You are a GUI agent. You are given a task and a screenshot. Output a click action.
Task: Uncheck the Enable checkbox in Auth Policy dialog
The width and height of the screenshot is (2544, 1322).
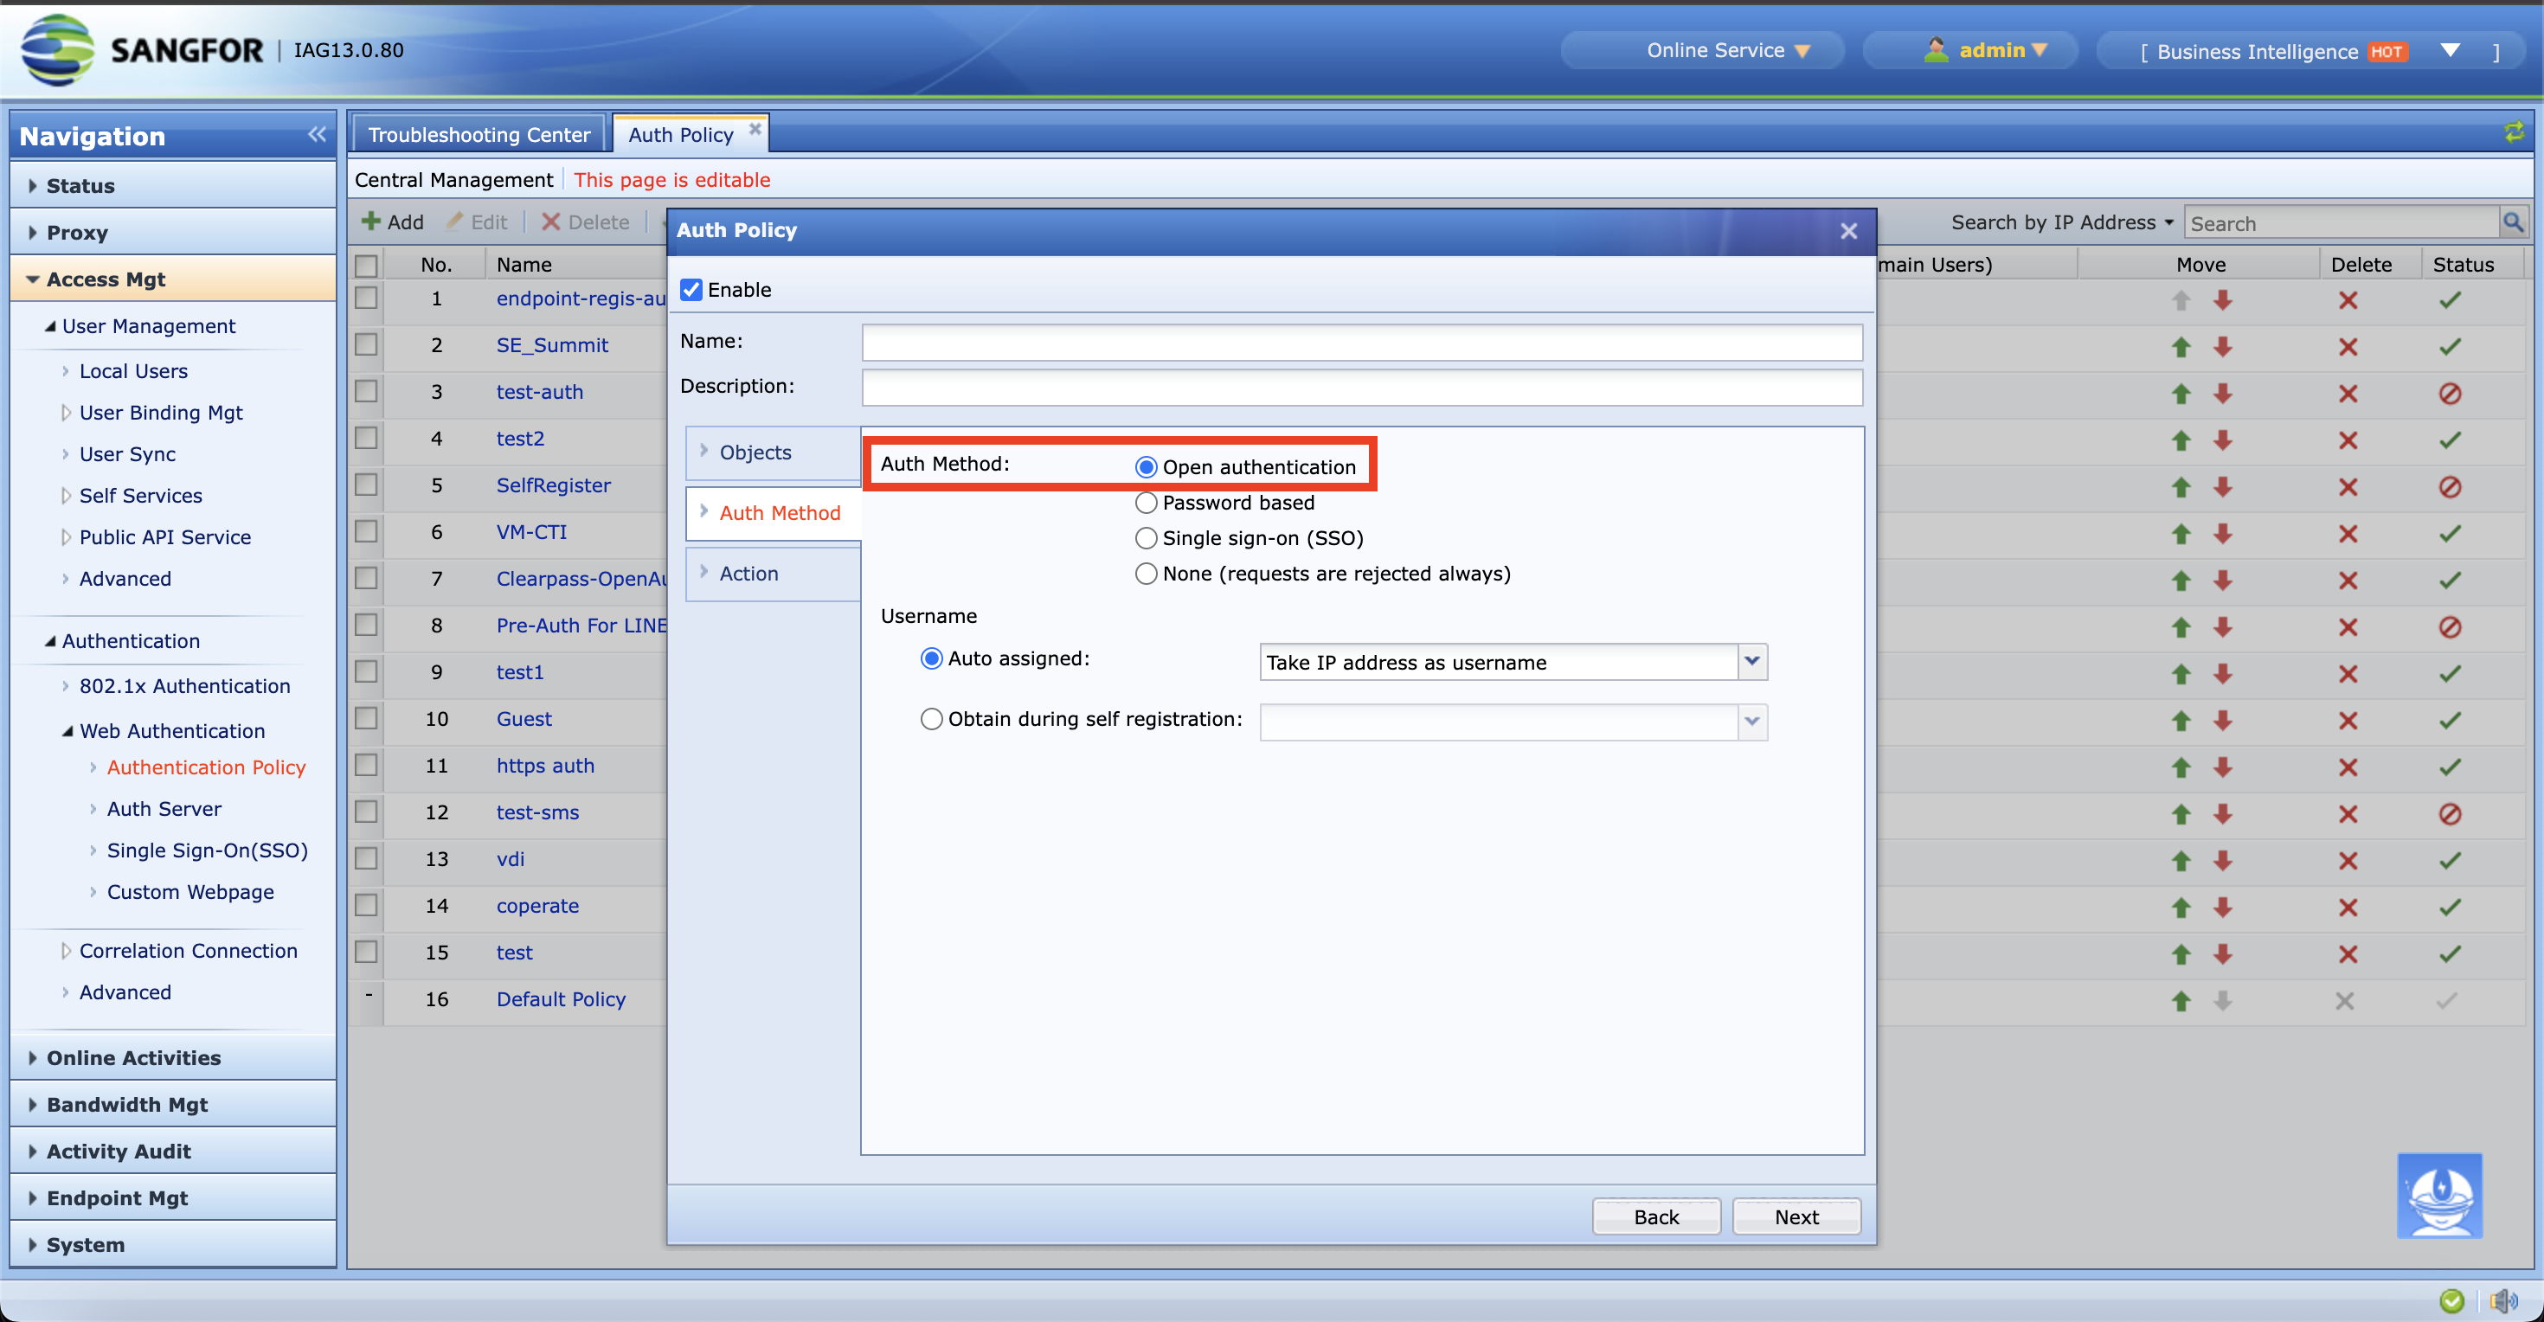[691, 289]
